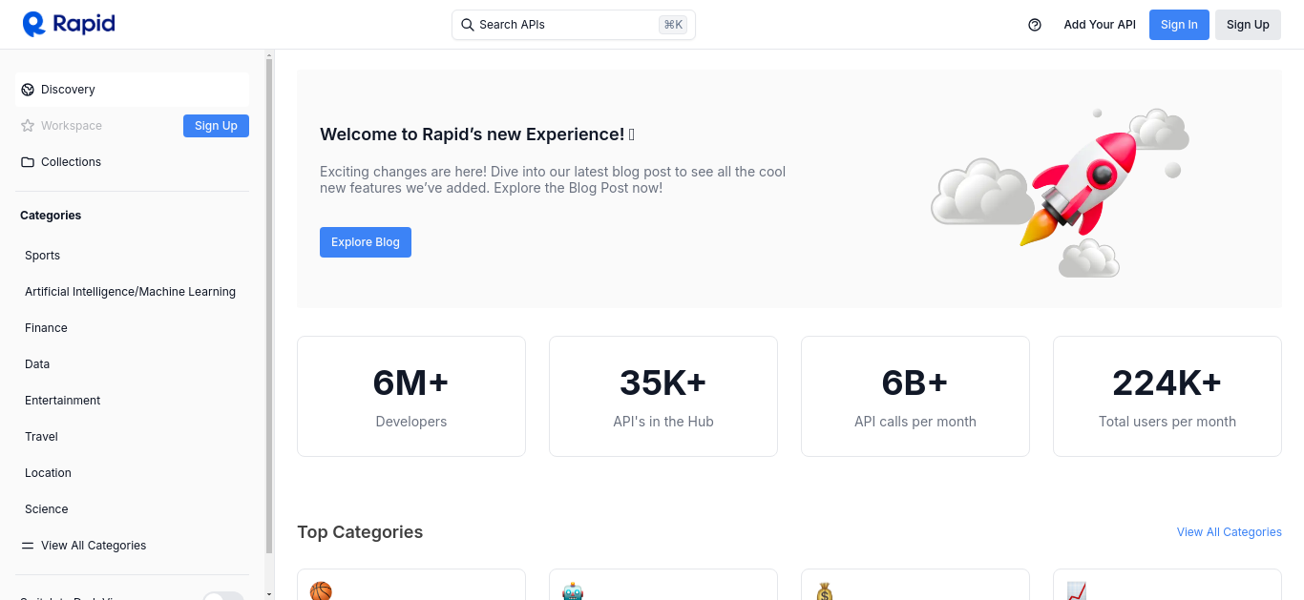Focus the Search APIs field

click(x=574, y=25)
